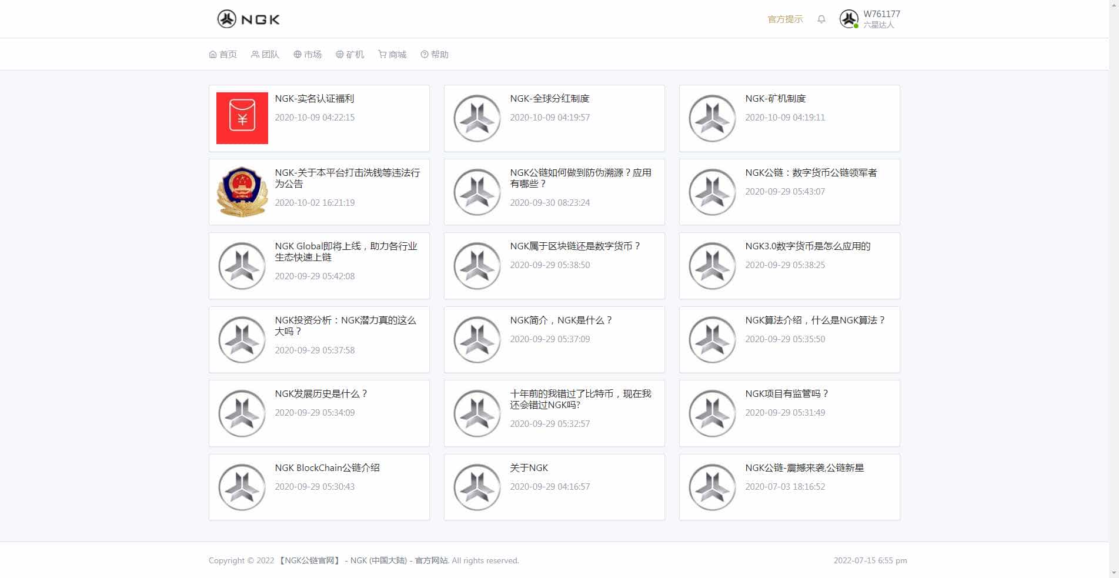Viewport: 1119px width, 578px height.
Task: Click the timestamp 2020-07-03 18:16:52
Action: coord(785,487)
